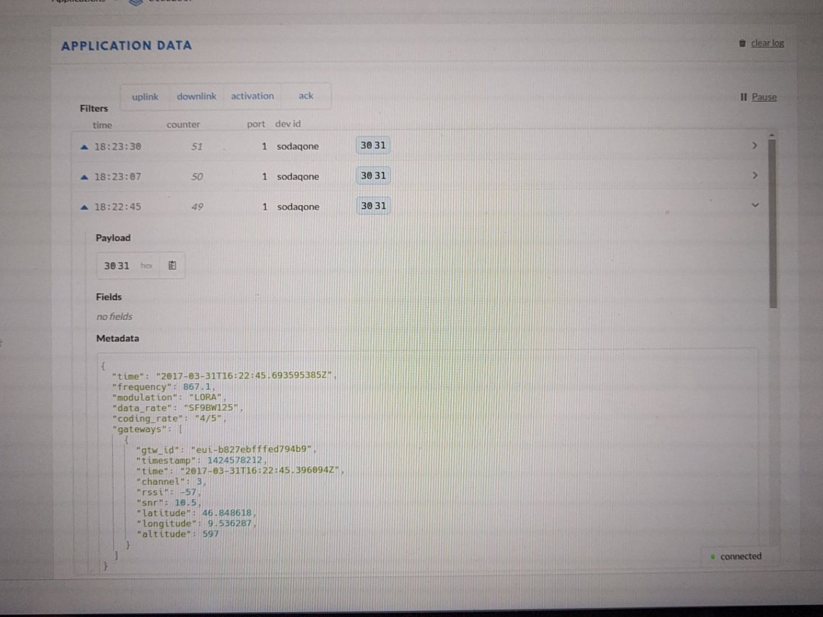
Task: Select the downlink filter tab
Action: point(196,97)
